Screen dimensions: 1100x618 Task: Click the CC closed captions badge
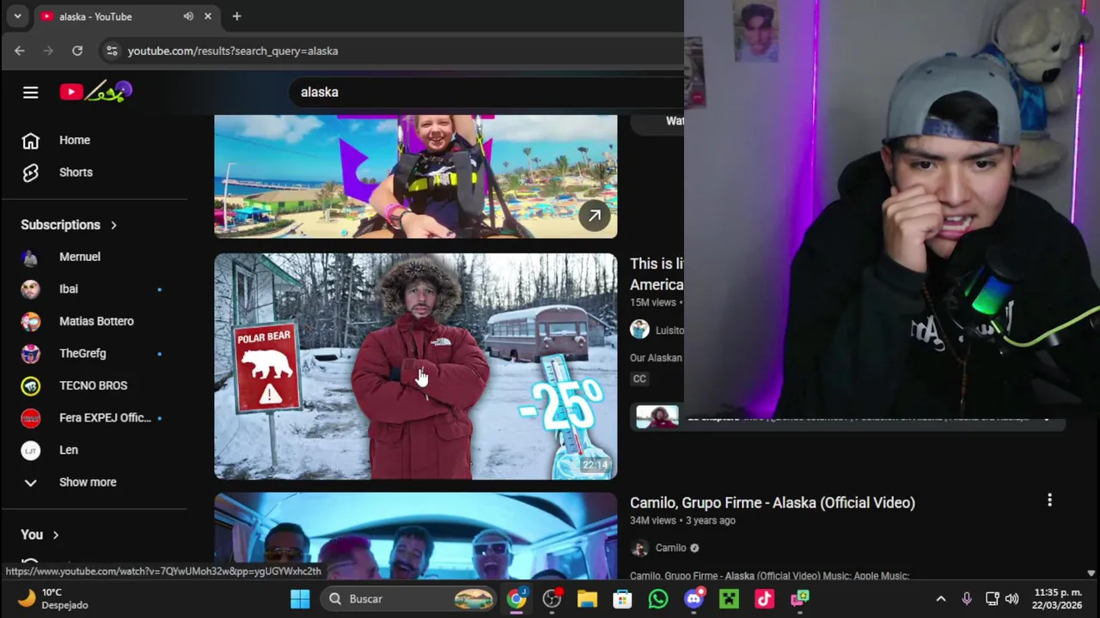tap(639, 379)
